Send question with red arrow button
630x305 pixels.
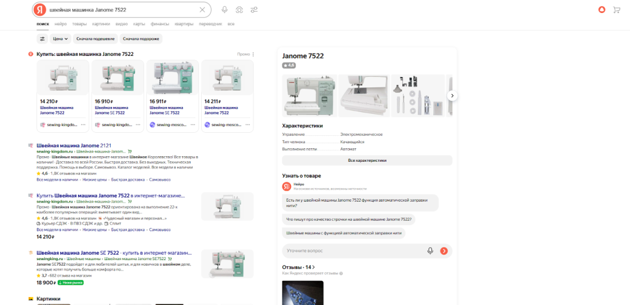point(444,251)
